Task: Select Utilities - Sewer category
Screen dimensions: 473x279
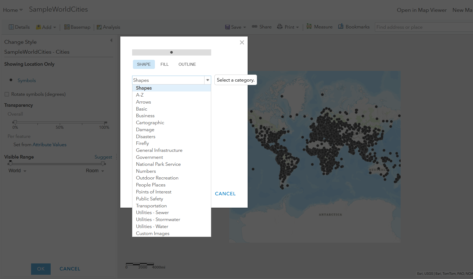Action: point(172,212)
